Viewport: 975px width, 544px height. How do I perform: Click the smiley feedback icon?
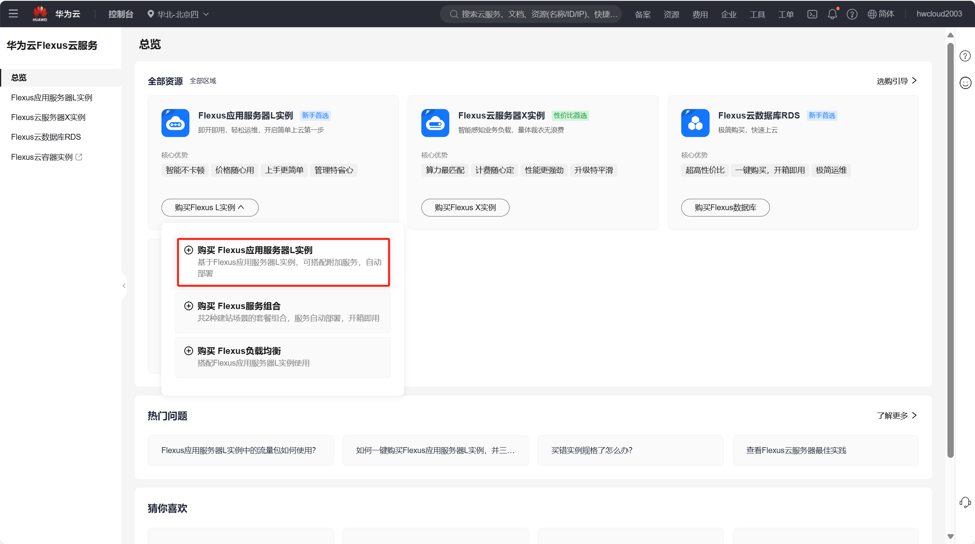click(x=965, y=83)
